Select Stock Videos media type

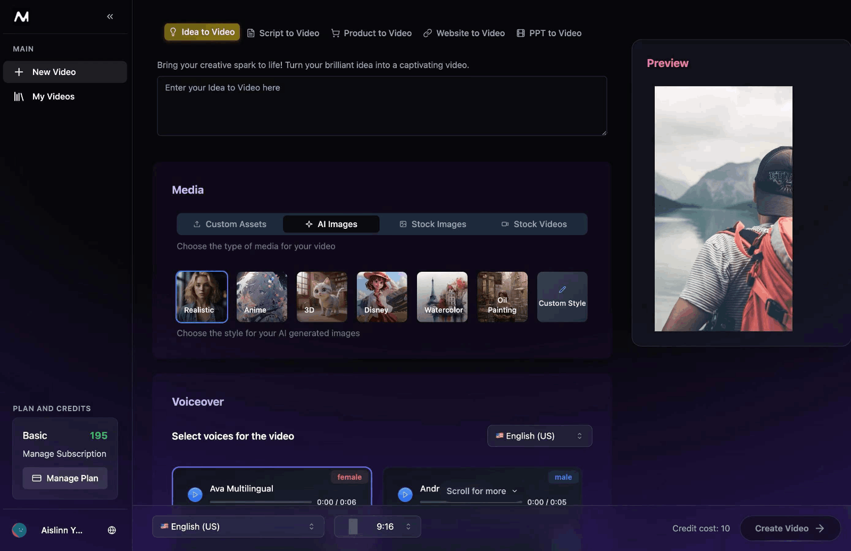pyautogui.click(x=535, y=224)
